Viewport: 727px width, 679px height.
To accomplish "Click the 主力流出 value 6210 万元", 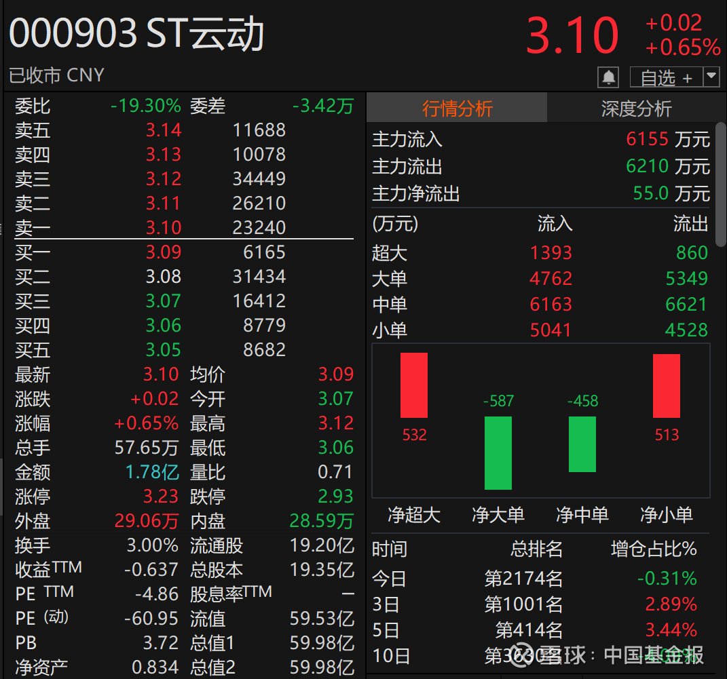I will [668, 166].
